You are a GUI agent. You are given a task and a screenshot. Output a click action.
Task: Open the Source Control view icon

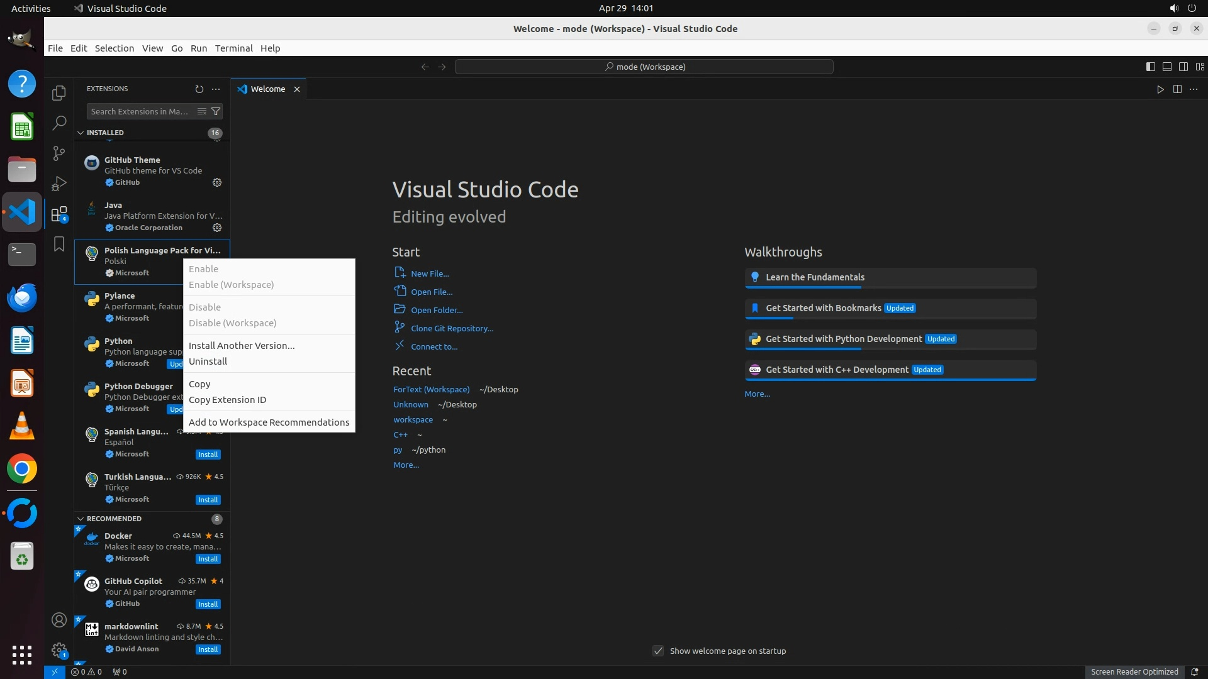click(x=59, y=153)
